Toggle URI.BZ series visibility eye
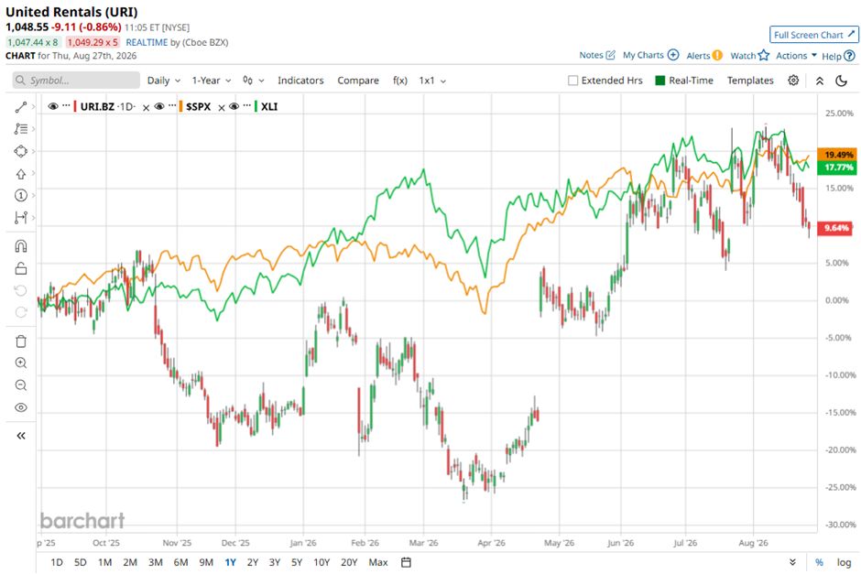This screenshot has width=861, height=574. [x=53, y=106]
